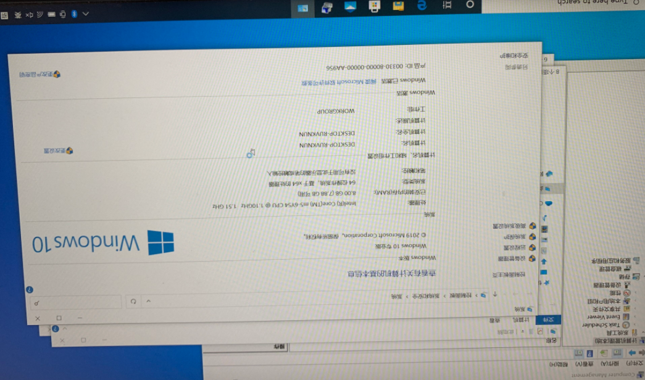Image resolution: width=645 pixels, height=380 pixels.
Task: Click the music note icon in Explorer pane
Action: coord(544,218)
